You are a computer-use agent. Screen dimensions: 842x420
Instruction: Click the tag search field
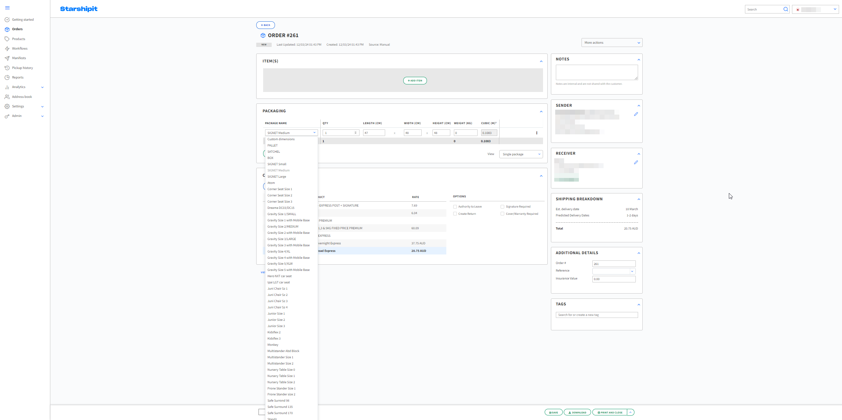pos(597,315)
